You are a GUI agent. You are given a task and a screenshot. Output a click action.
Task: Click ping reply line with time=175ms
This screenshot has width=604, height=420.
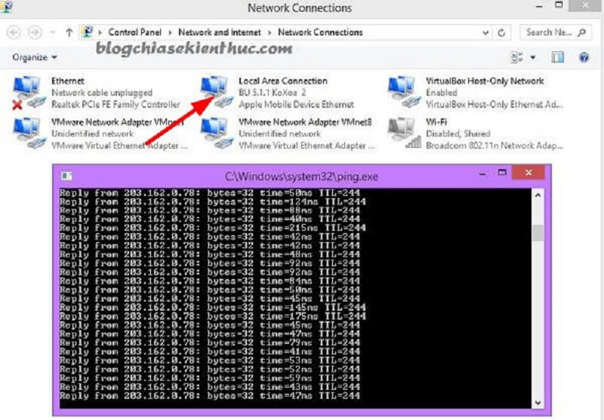(213, 317)
